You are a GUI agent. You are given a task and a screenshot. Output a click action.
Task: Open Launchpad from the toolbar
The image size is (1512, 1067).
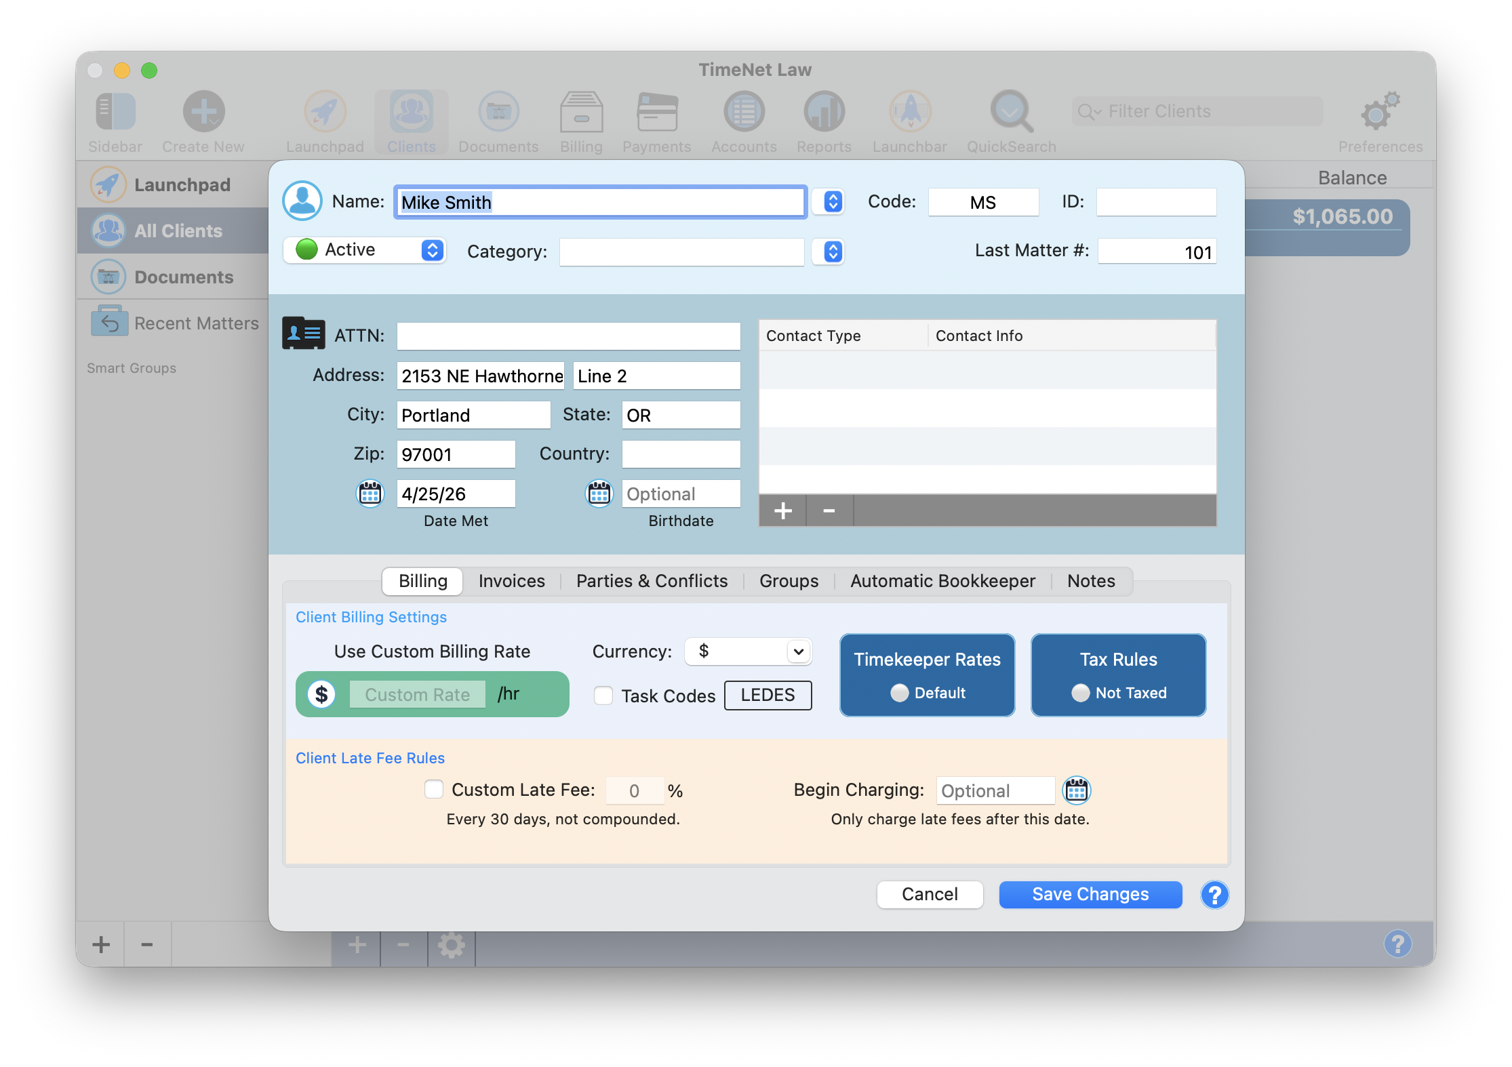[x=325, y=112]
